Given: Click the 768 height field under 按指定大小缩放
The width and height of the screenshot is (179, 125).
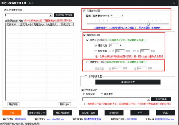Looking at the screenshot, I should (142, 68).
